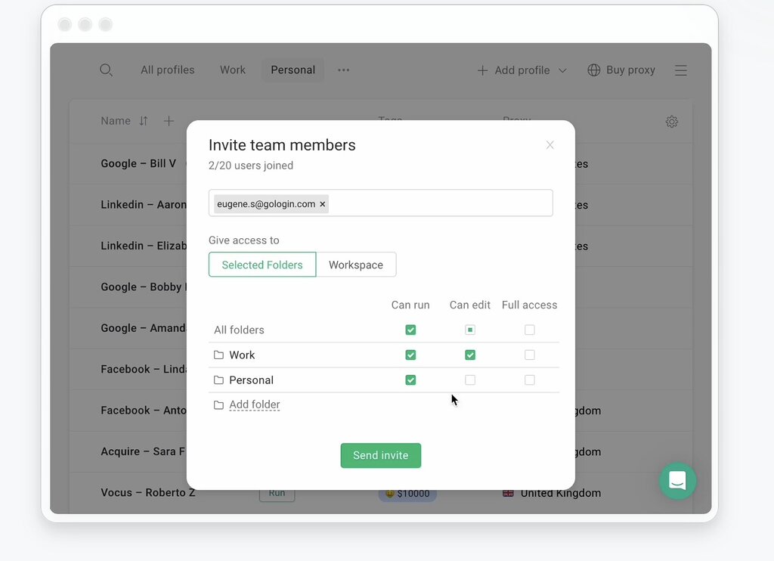
Task: Open table settings gear icon
Action: pyautogui.click(x=671, y=122)
